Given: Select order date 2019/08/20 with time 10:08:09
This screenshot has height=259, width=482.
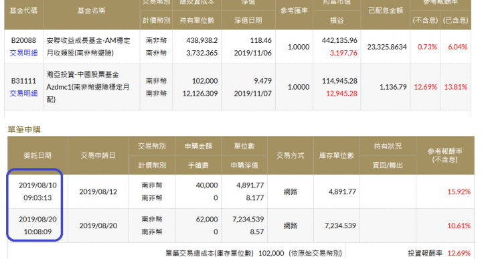Looking at the screenshot, I should point(37,226).
